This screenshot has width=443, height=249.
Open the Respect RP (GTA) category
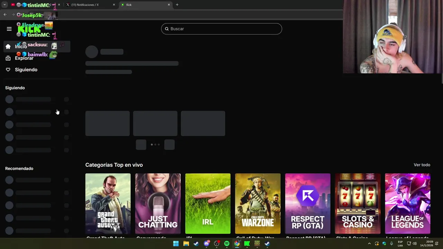pos(308,204)
